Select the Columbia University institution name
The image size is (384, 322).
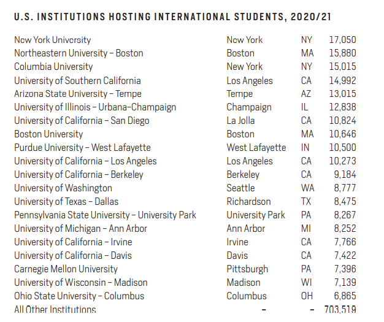coord(53,67)
